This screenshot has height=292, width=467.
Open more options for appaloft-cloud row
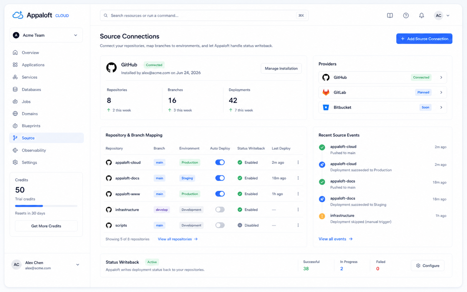[298, 162]
